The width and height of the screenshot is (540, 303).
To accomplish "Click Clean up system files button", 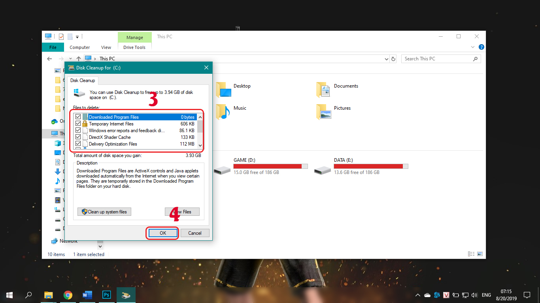I will [104, 212].
